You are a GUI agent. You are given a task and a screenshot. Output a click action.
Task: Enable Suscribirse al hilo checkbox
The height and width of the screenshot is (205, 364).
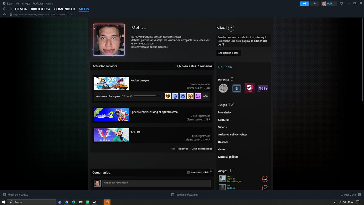click(189, 173)
